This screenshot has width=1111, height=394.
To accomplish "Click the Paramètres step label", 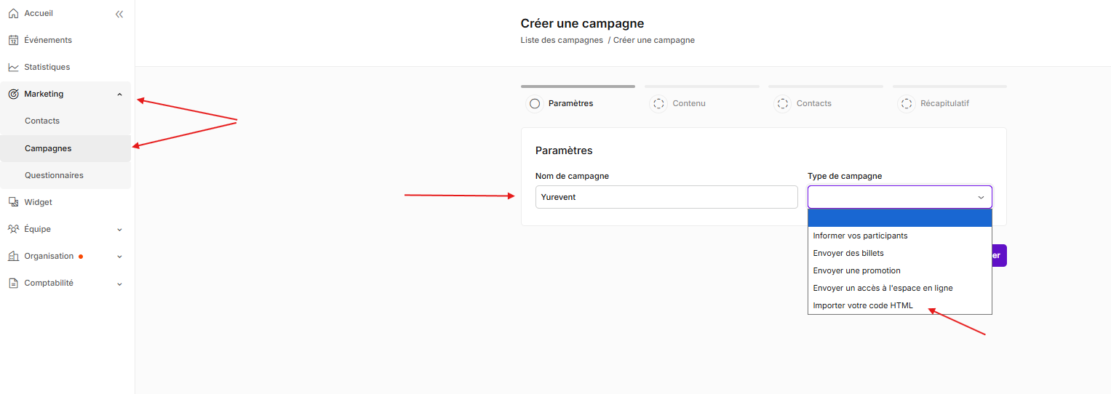I will (x=570, y=103).
